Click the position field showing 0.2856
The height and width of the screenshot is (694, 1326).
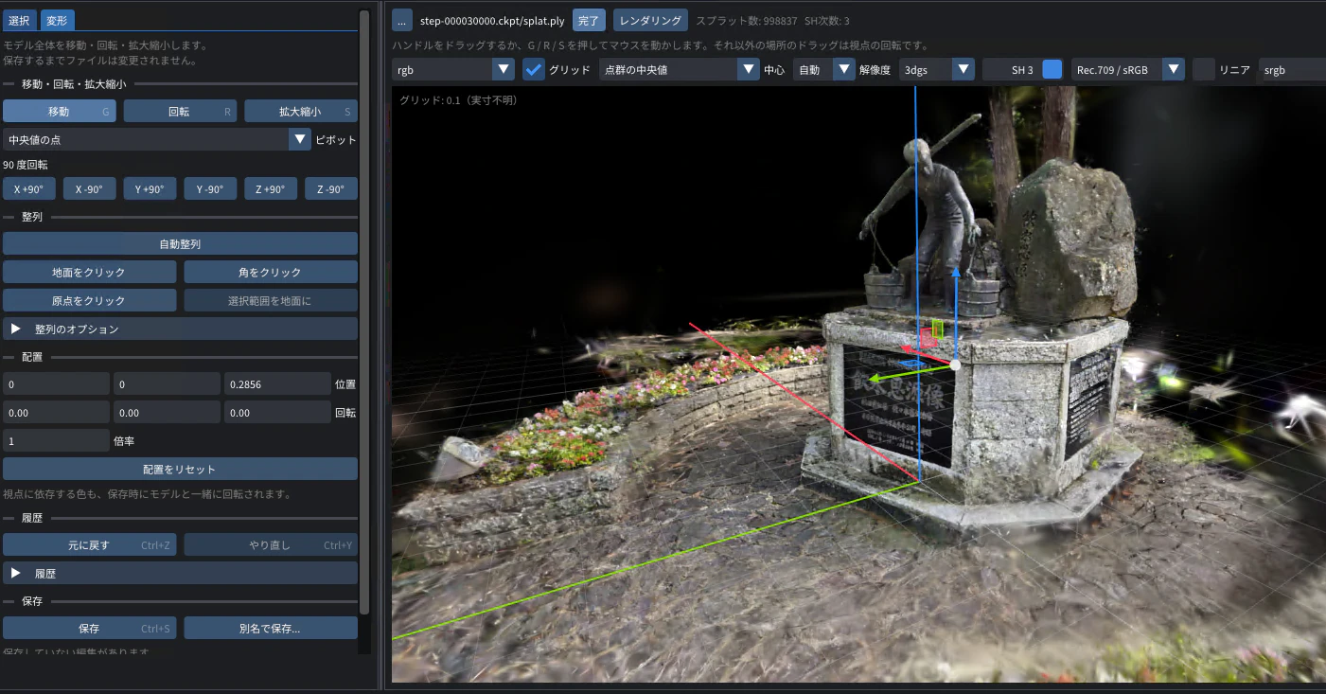(x=276, y=383)
